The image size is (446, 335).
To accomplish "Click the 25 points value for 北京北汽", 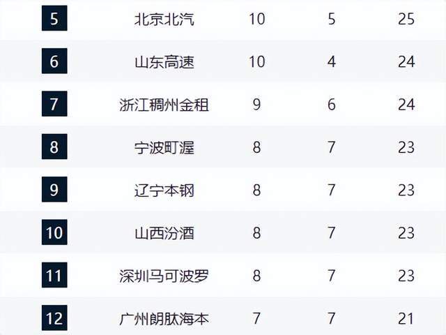I will [x=406, y=19].
